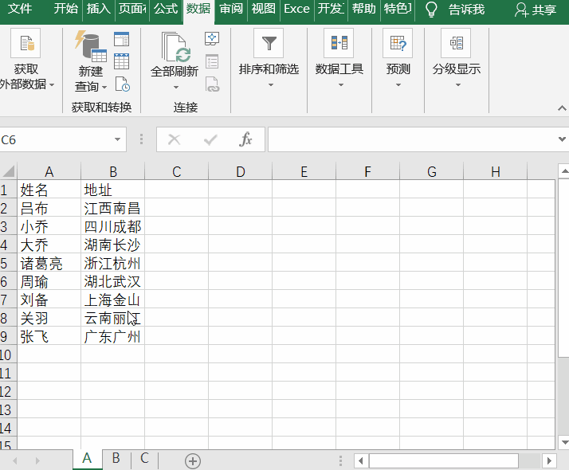Click the 全部刷新 (Refresh All) icon

point(175,47)
